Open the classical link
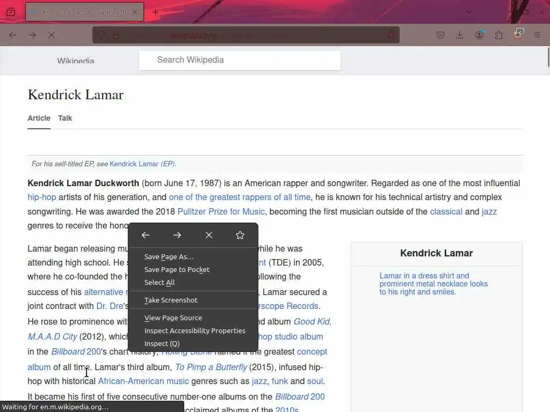The image size is (550, 412). coord(446,211)
